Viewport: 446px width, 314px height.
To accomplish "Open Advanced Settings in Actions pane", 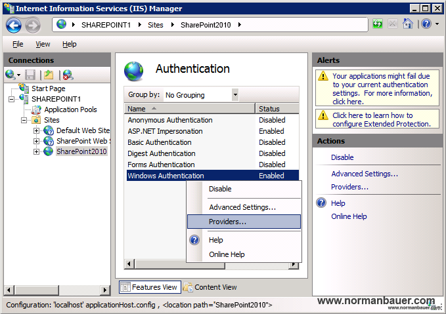I will point(365,174).
